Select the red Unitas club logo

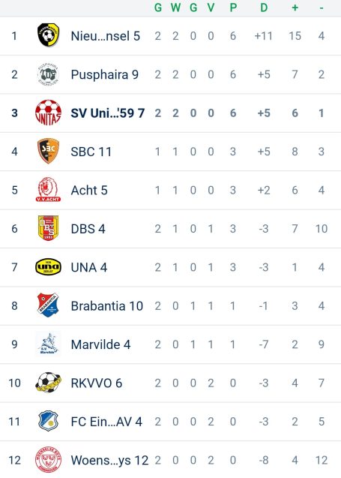[x=48, y=113]
